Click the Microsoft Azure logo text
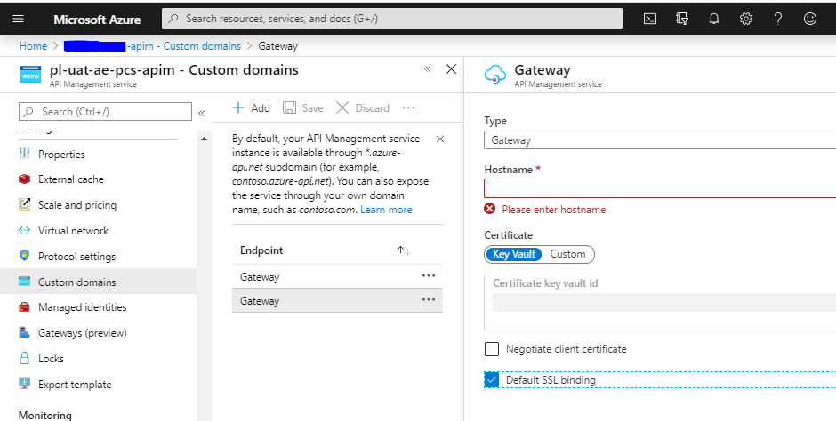 pos(97,20)
